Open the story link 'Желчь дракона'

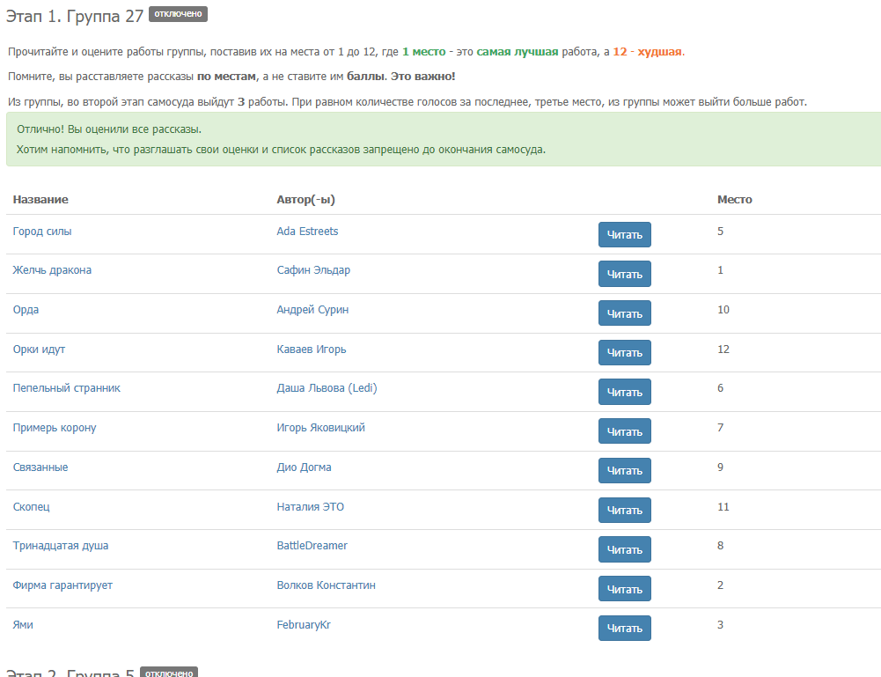point(52,270)
